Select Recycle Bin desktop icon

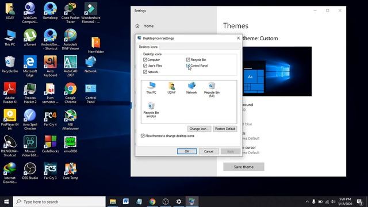point(10,64)
